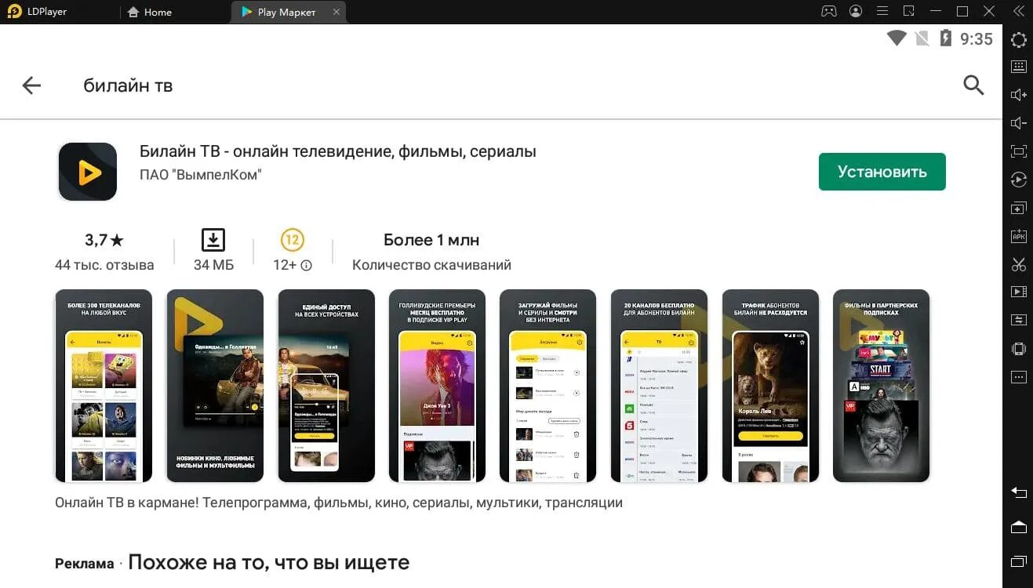Image resolution: width=1033 pixels, height=588 pixels.
Task: Toggle fullscreen from the sidebar
Action: click(x=1018, y=151)
